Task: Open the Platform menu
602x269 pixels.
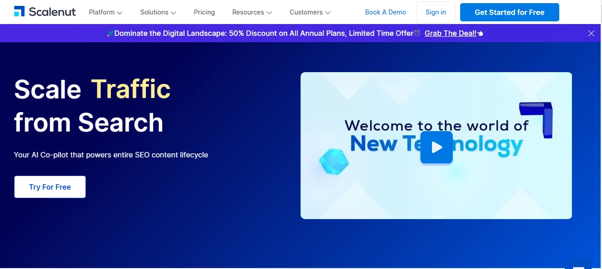Action: click(x=105, y=12)
